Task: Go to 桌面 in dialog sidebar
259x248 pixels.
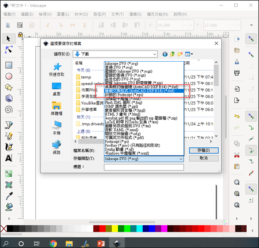Action: pyautogui.click(x=57, y=89)
